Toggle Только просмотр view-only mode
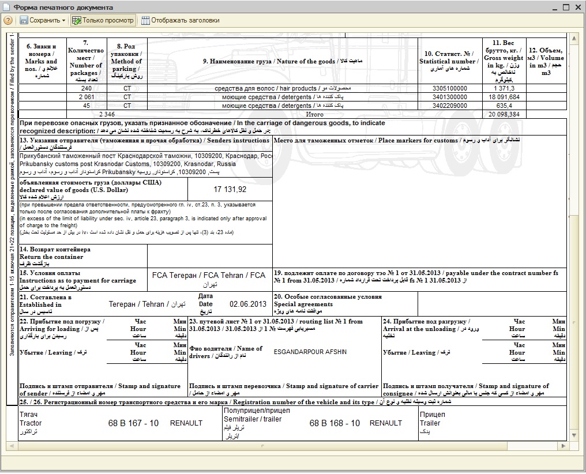The image size is (586, 474). [x=103, y=21]
